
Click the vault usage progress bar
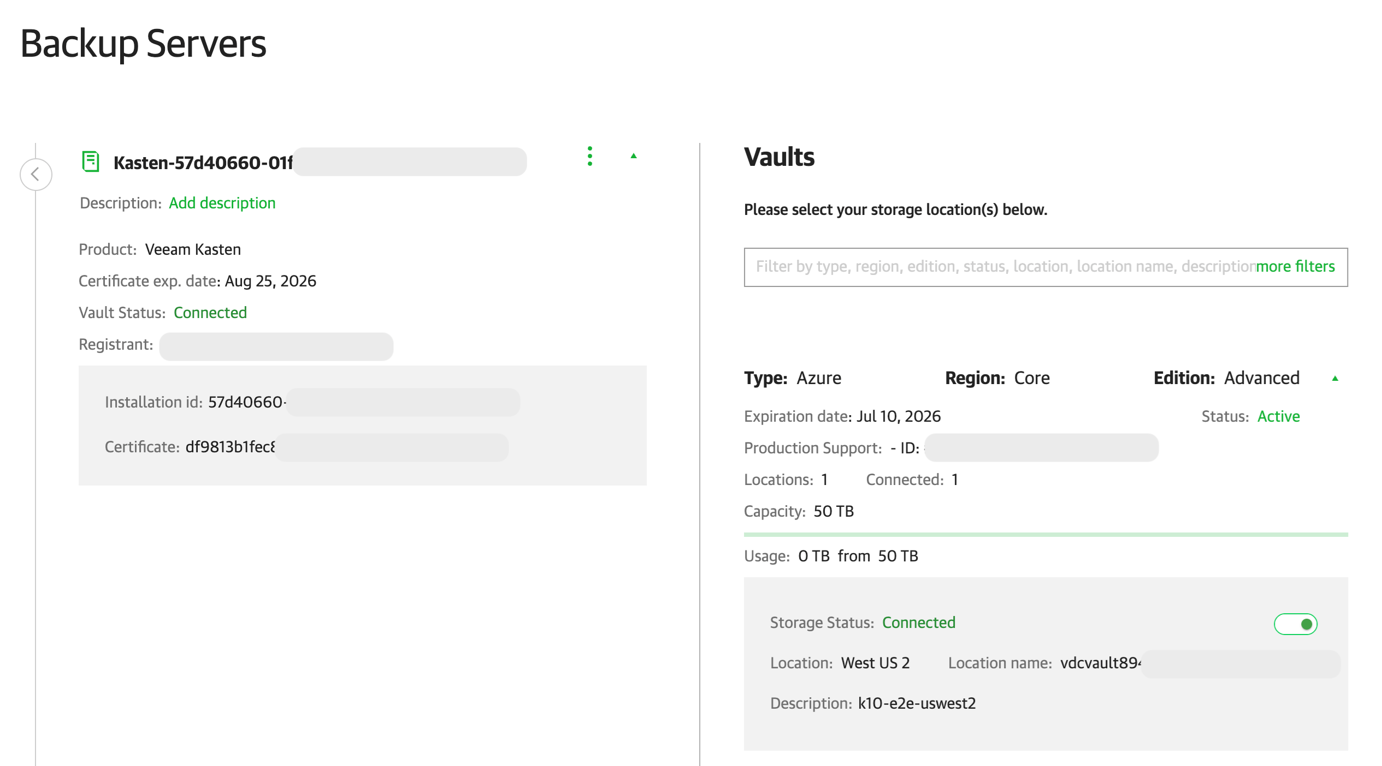click(1046, 535)
